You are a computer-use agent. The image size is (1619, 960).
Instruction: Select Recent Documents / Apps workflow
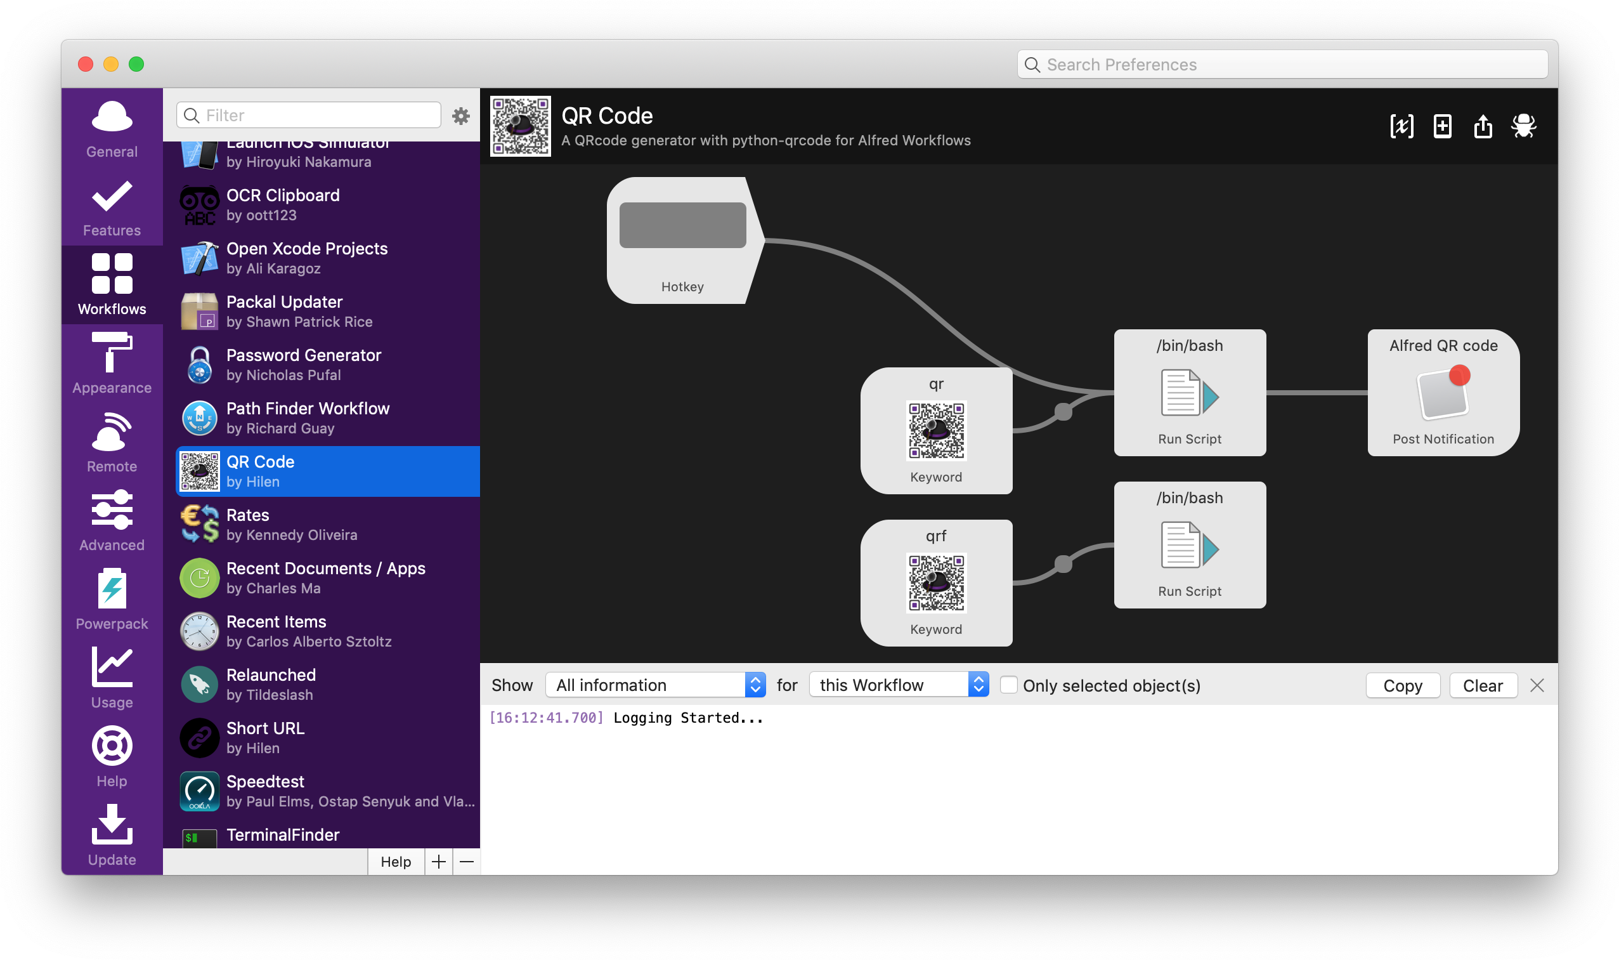tap(328, 578)
